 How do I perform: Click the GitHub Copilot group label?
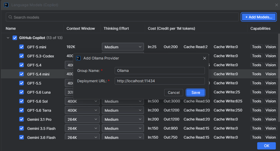(32, 38)
